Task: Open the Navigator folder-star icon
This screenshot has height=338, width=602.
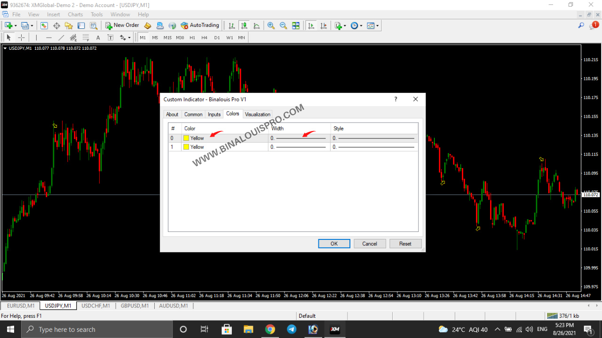Action: [x=69, y=26]
